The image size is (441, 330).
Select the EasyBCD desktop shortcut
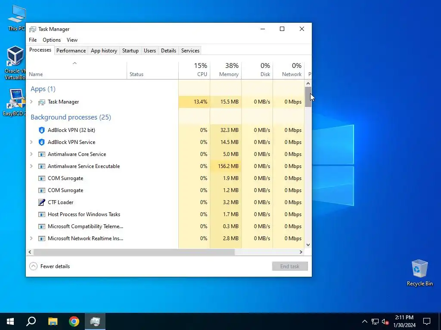(x=15, y=102)
